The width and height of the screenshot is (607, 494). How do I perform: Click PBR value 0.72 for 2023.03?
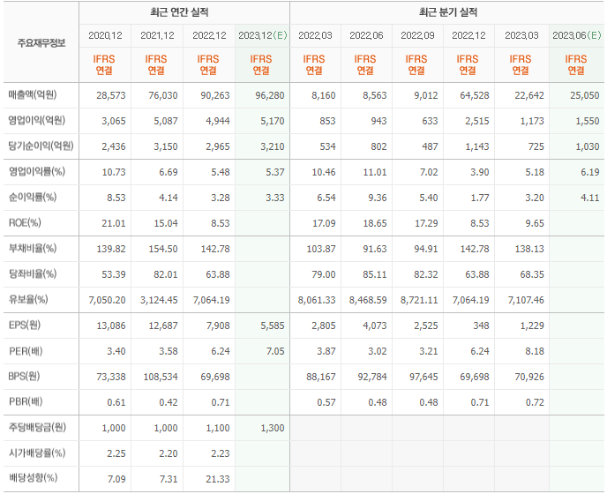pyautogui.click(x=535, y=402)
